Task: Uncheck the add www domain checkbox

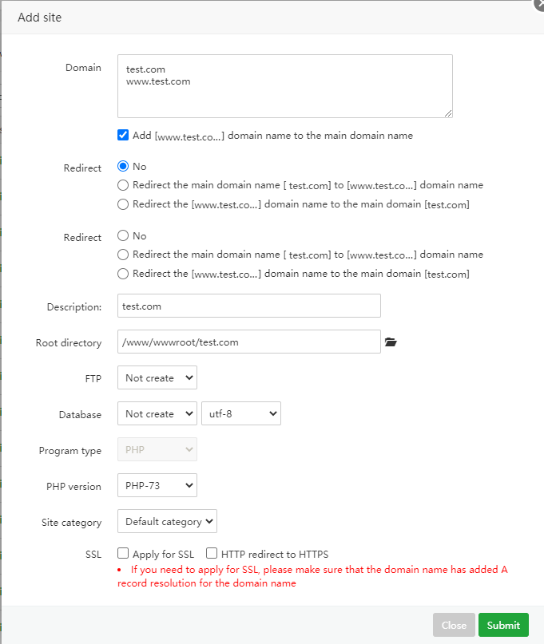Action: point(123,136)
